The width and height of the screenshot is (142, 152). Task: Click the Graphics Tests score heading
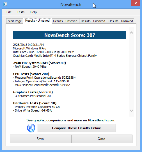[x=33, y=92]
